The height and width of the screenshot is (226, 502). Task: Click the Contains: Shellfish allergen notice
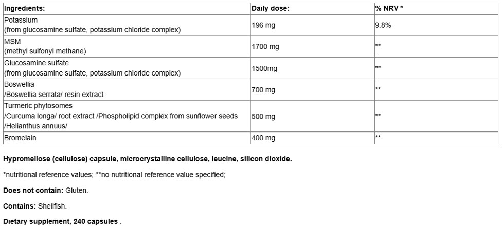[35, 206]
